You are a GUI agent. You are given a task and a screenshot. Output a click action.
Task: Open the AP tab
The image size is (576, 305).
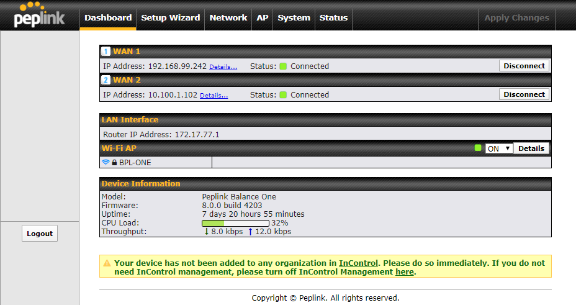(x=263, y=17)
